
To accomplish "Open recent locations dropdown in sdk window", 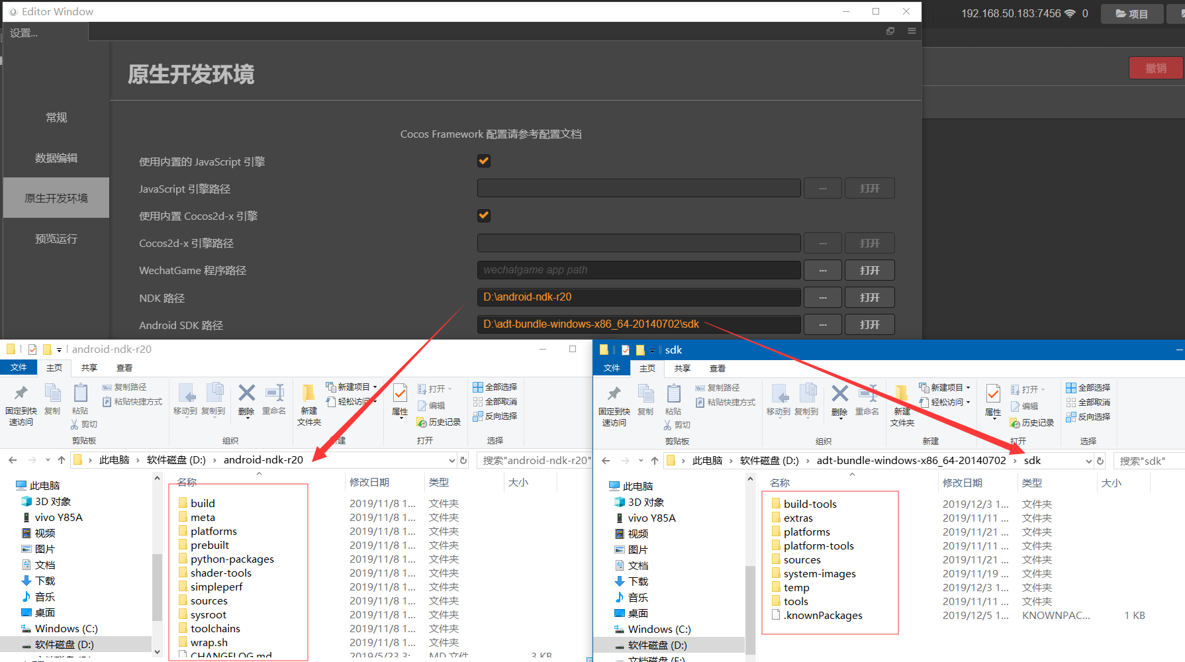I will click(x=641, y=461).
